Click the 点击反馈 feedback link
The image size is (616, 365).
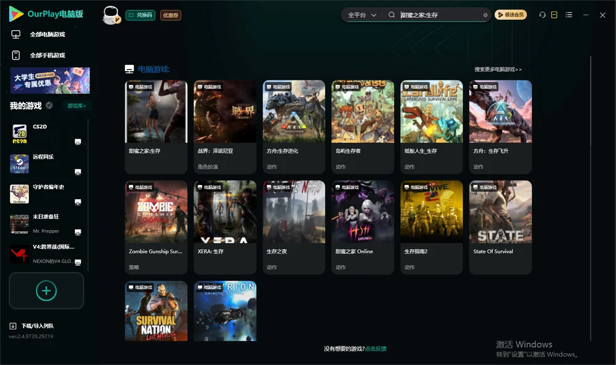[x=376, y=349]
